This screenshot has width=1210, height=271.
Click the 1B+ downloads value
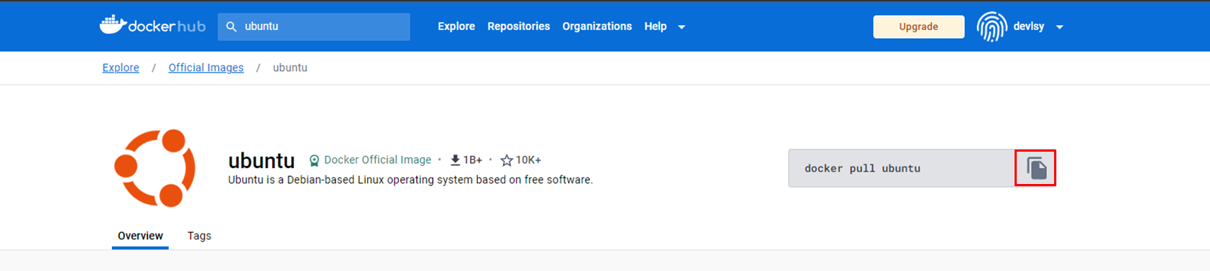coord(472,160)
